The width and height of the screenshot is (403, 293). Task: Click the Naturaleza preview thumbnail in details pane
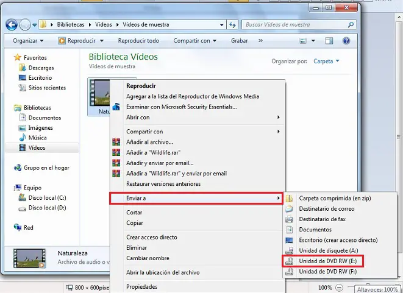pos(29,258)
